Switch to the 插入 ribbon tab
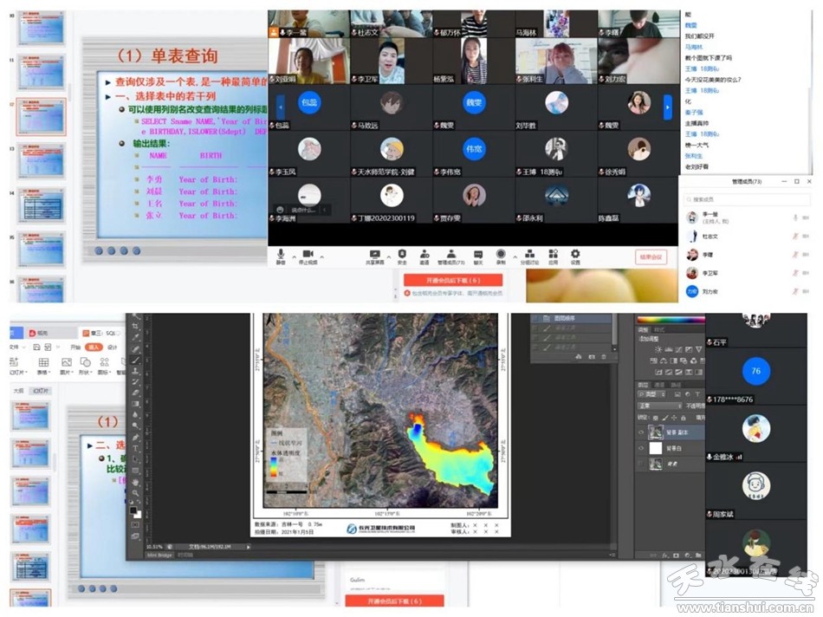Image resolution: width=823 pixels, height=617 pixels. (93, 347)
